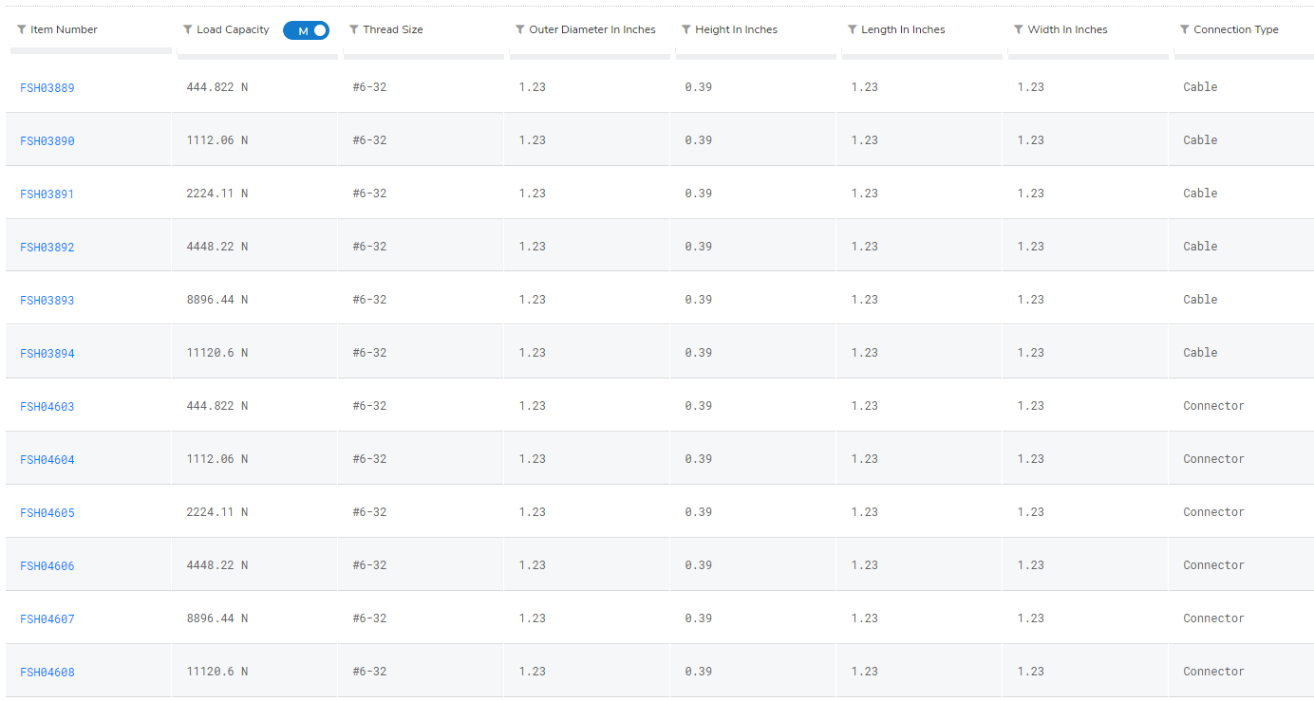Viewport: 1314px width, 701px height.
Task: Click the Width In Inches header
Action: [x=1067, y=29]
